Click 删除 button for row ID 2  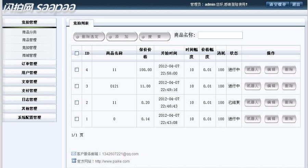coord(289,103)
